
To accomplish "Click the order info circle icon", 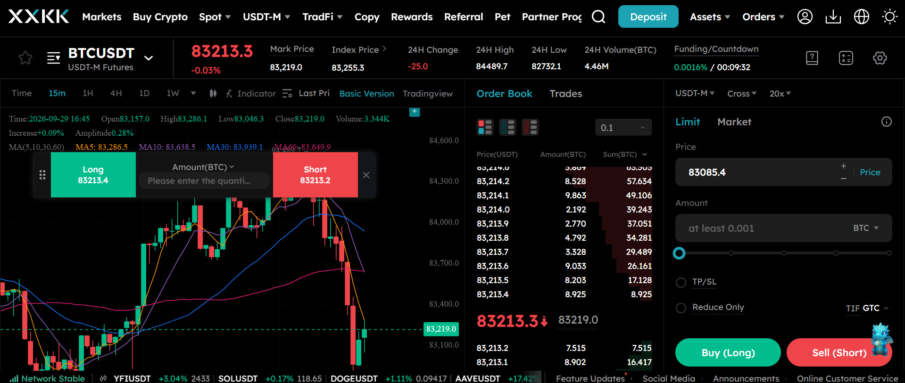I will 887,122.
